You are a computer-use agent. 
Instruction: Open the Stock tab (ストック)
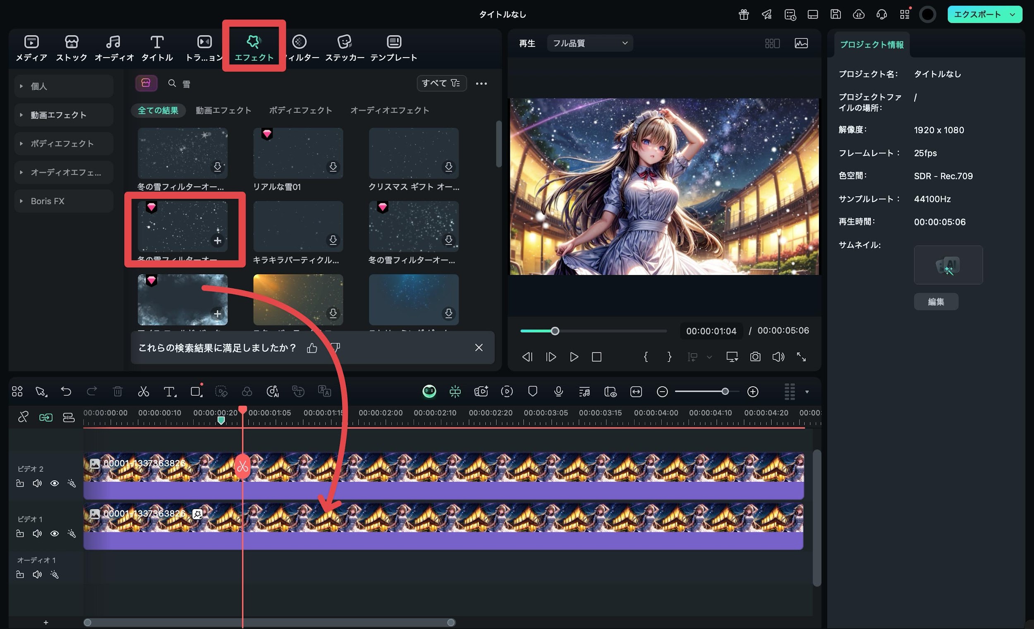click(x=72, y=49)
